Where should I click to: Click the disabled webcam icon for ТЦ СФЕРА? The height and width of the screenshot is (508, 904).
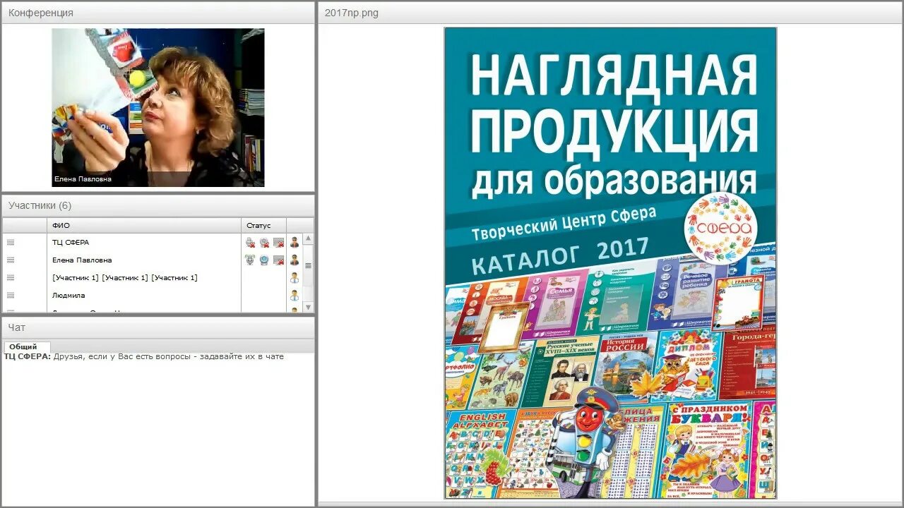tap(264, 242)
